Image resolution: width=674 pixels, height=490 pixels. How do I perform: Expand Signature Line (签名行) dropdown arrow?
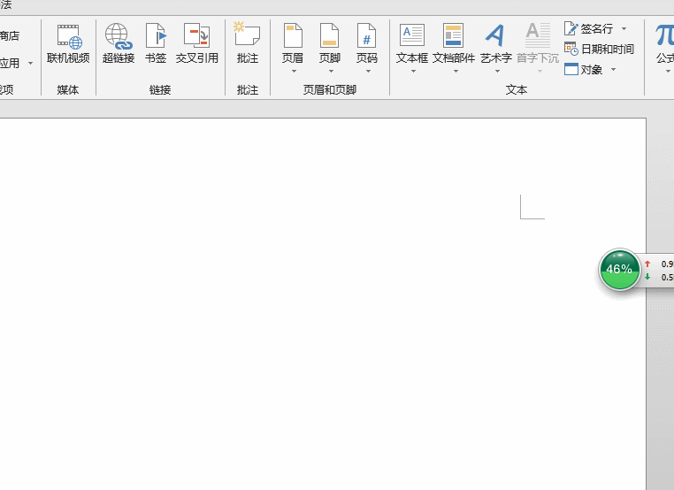[x=624, y=29]
